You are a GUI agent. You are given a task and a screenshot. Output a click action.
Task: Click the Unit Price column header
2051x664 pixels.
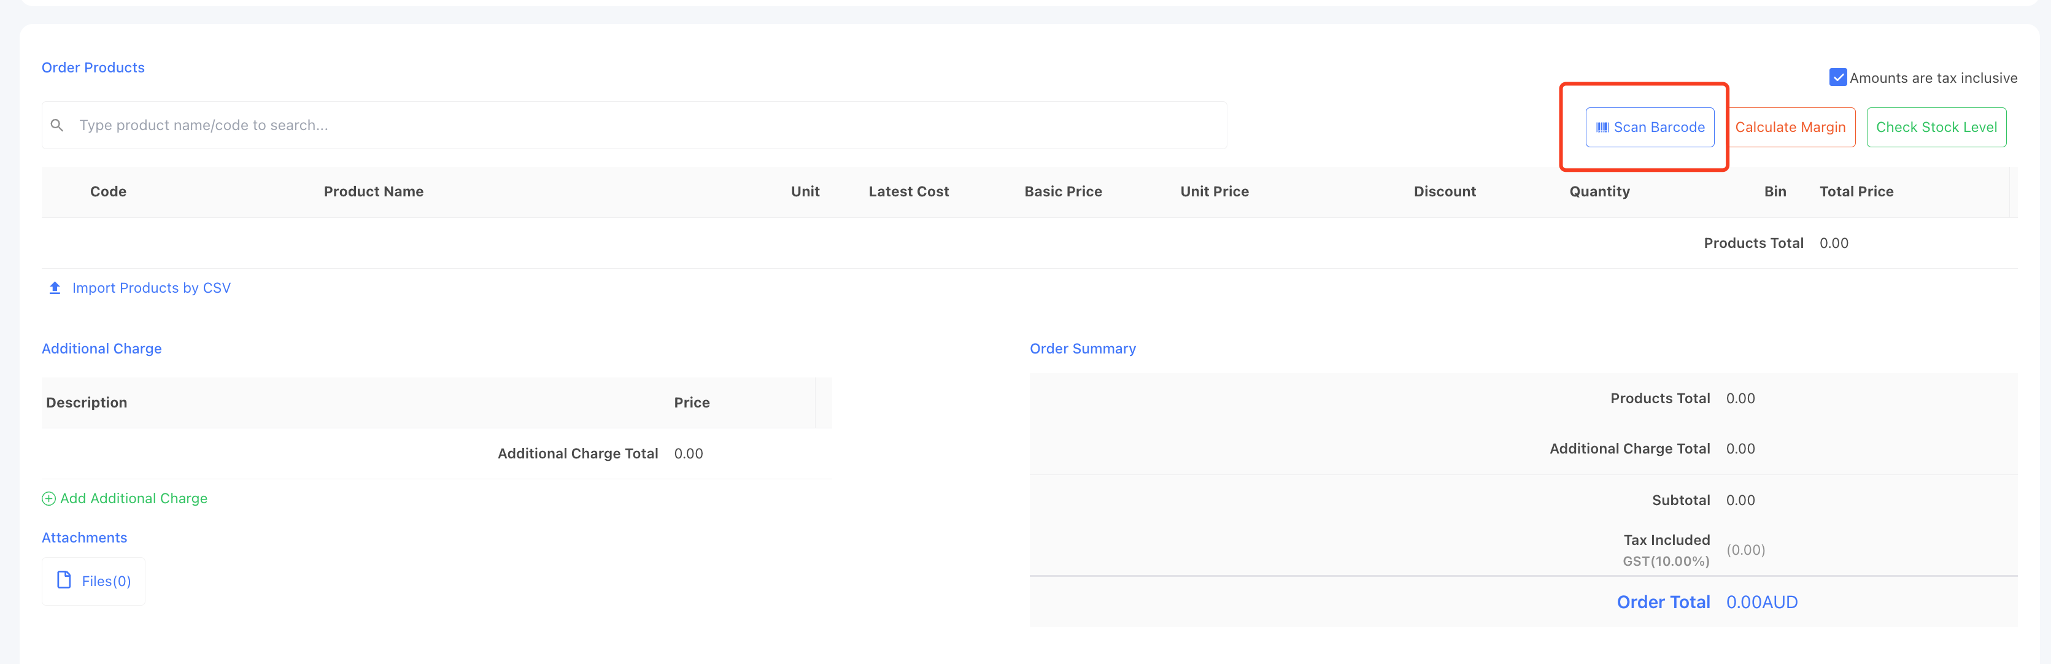1214,192
